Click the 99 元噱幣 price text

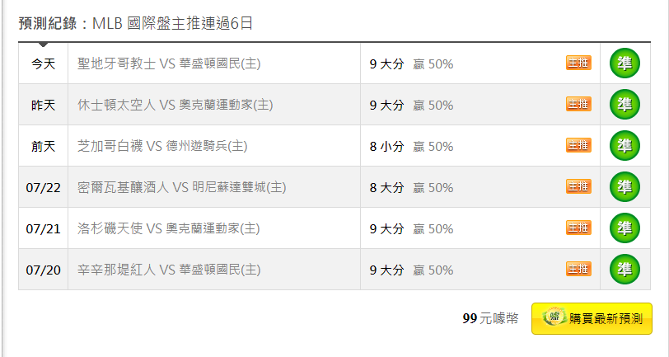click(x=491, y=318)
